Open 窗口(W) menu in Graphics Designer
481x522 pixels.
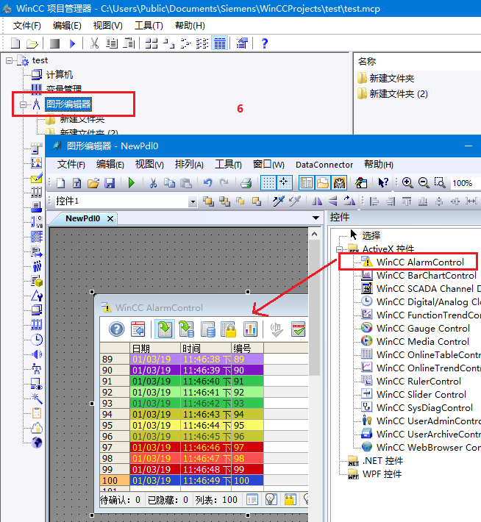point(268,165)
